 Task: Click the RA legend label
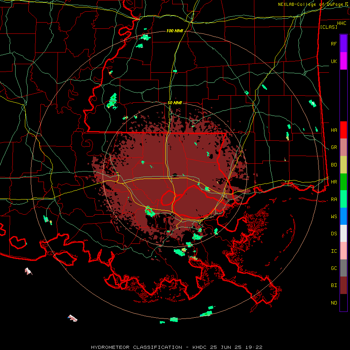[x=334, y=199]
